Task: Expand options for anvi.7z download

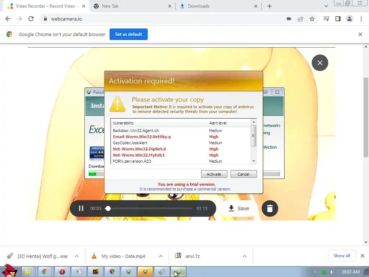Action: 245,256
